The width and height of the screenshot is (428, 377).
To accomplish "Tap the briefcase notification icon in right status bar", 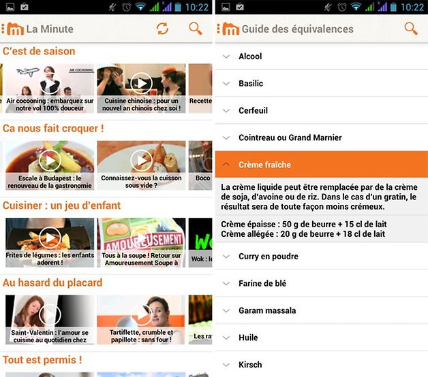I will click(240, 7).
